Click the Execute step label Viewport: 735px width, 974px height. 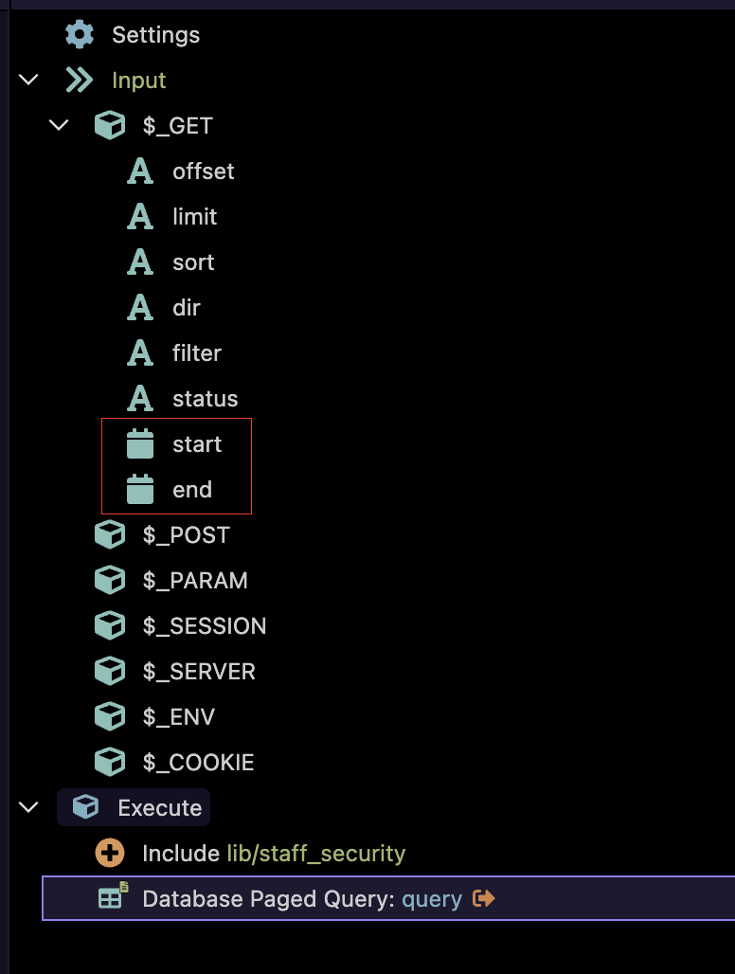[x=159, y=808]
